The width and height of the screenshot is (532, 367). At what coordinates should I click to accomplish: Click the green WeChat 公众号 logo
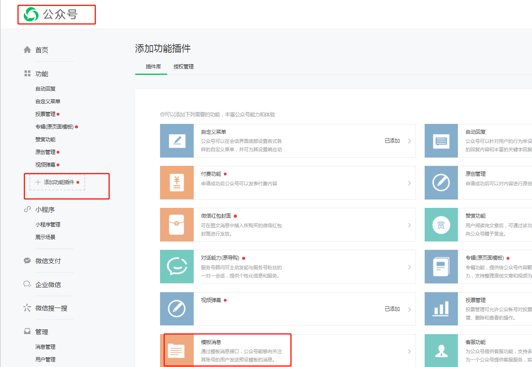coord(31,15)
